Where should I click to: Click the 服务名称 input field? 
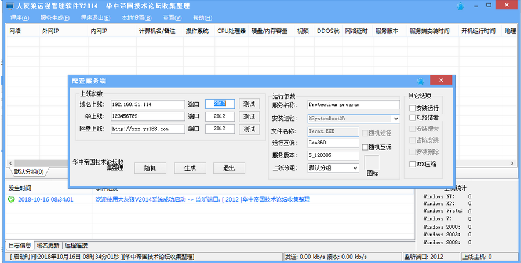tap(354, 105)
